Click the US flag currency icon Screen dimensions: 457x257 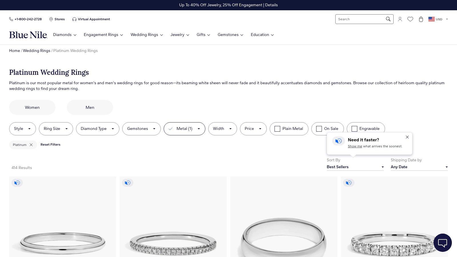(x=431, y=19)
